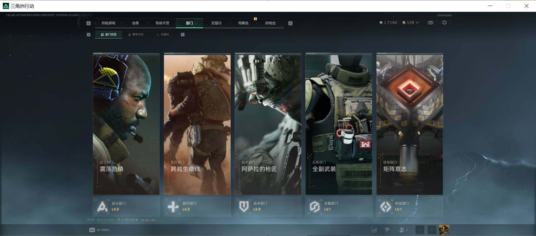Viewport: 536px width, 236px height.
Task: Select the 部门任务 sub-tab
Action: coord(109,35)
